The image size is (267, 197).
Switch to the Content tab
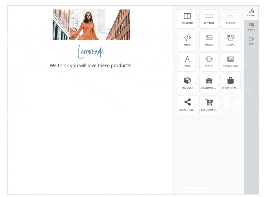coord(251,12)
